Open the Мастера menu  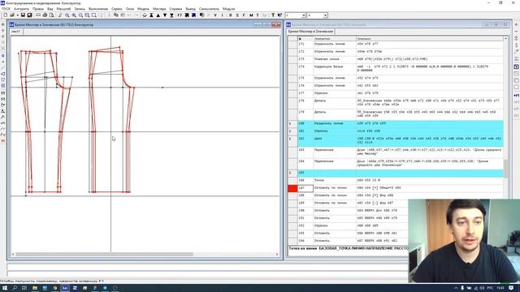pos(159,9)
